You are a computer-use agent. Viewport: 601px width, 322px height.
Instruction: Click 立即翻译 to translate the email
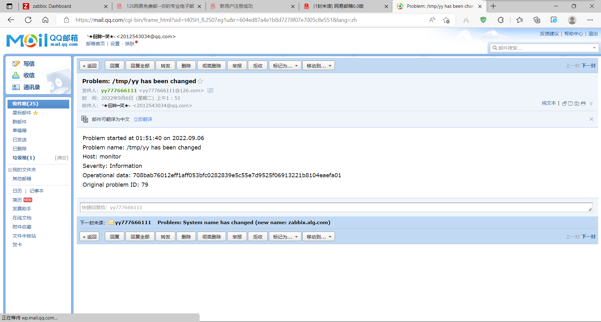click(x=143, y=119)
